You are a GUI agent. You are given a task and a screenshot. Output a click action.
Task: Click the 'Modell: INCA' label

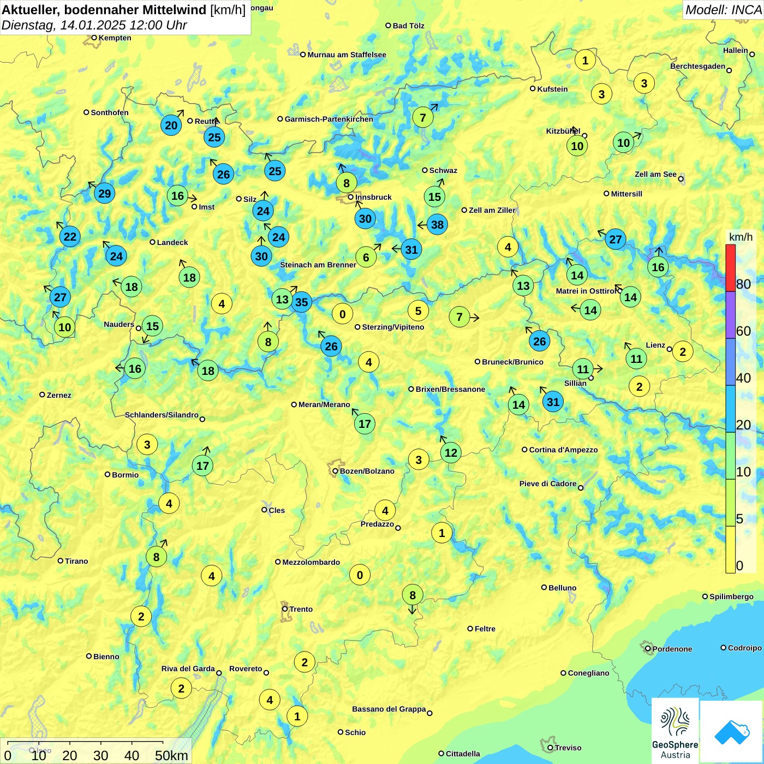tap(723, 10)
